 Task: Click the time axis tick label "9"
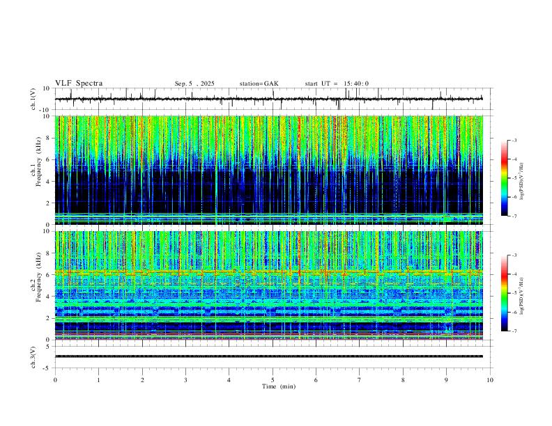point(446,380)
